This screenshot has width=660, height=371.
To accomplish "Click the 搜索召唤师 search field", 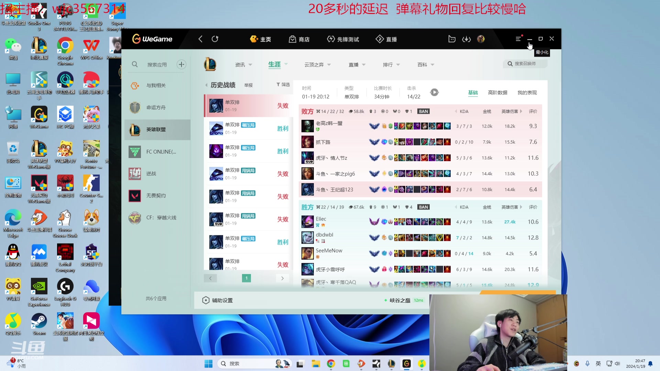I will tap(525, 64).
